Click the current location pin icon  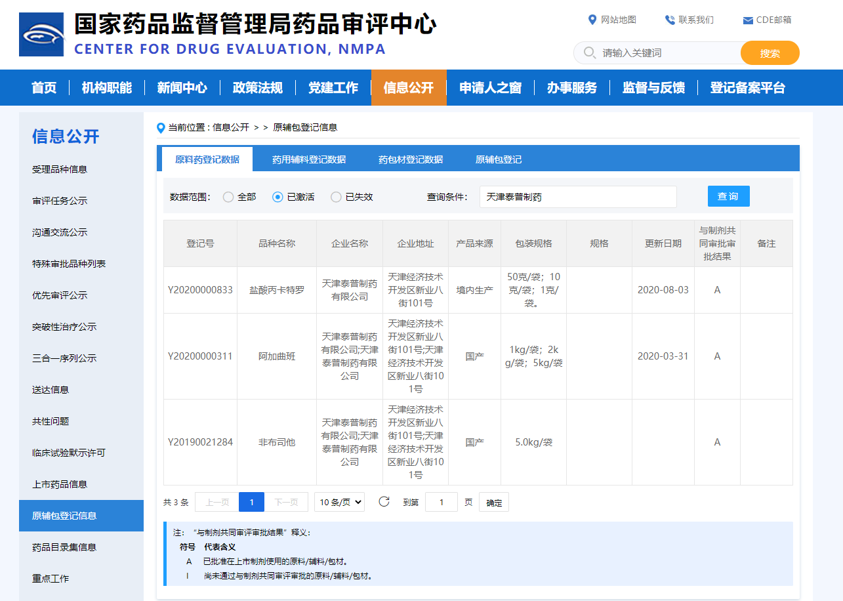(161, 128)
